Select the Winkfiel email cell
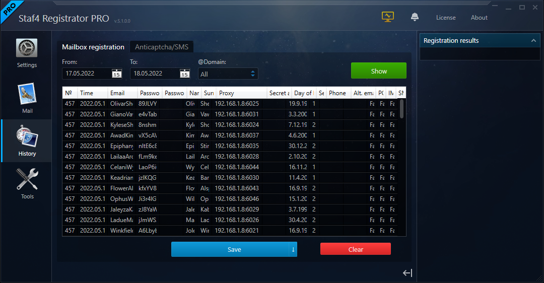The image size is (544, 283). (121, 231)
